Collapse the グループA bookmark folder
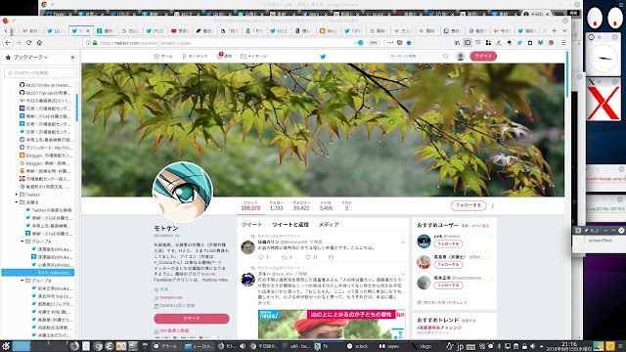This screenshot has width=626, height=352. pos(22,242)
